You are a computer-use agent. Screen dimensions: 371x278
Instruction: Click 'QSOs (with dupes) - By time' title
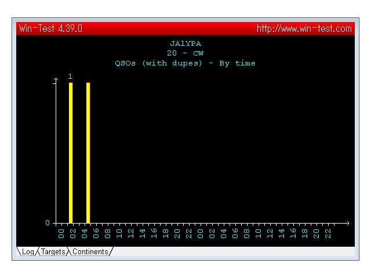pyautogui.click(x=185, y=63)
